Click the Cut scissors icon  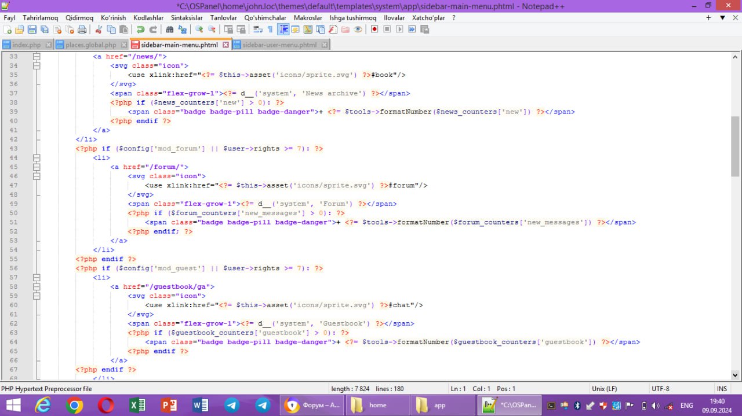pyautogui.click(x=99, y=30)
